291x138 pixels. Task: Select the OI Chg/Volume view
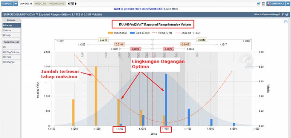tap(12, 52)
